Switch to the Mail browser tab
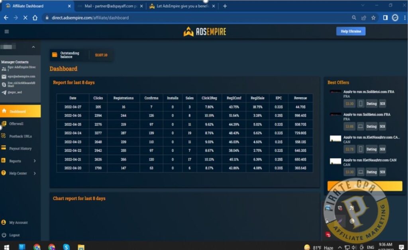 click(x=111, y=6)
